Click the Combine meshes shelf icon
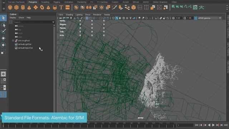 pyautogui.click(x=76, y=7)
